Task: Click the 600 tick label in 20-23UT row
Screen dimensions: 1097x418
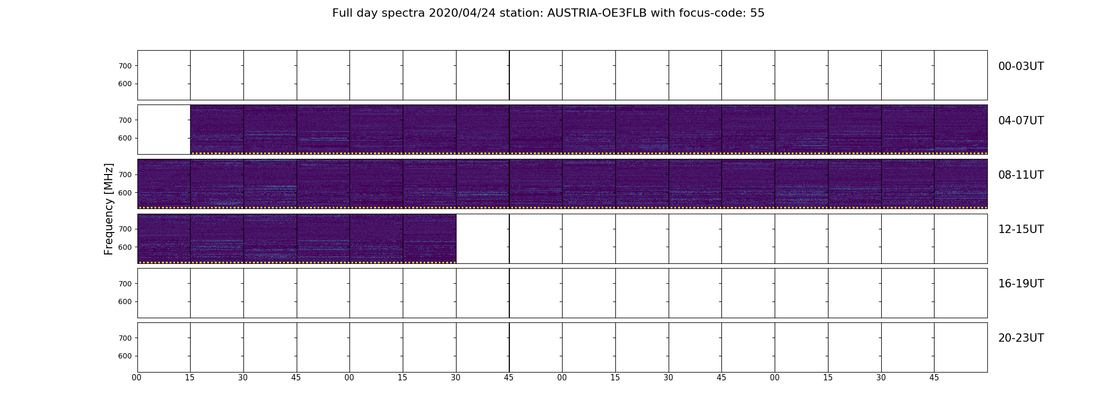Action: (125, 356)
